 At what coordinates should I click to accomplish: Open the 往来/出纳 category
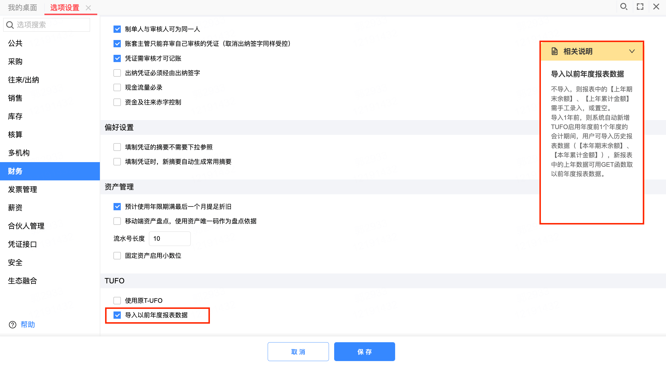click(50, 80)
